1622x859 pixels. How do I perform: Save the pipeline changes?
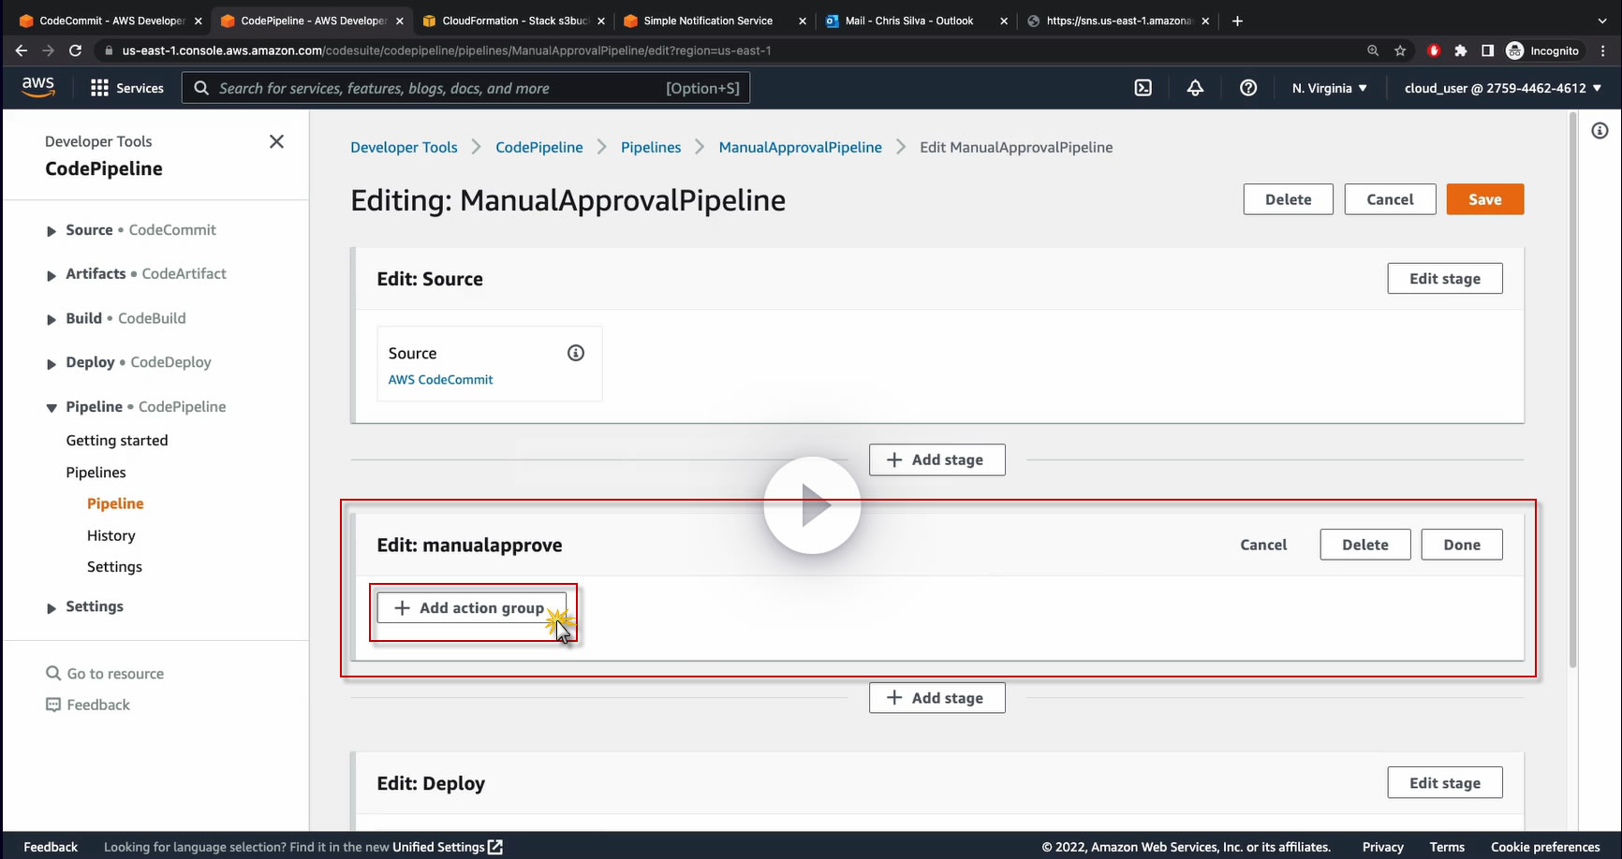1484,199
